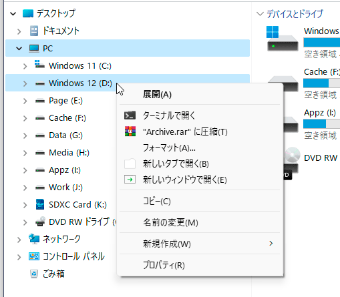The height and width of the screenshot is (297, 340).
Task: Click the new tab icon in menu
Action: point(130,164)
